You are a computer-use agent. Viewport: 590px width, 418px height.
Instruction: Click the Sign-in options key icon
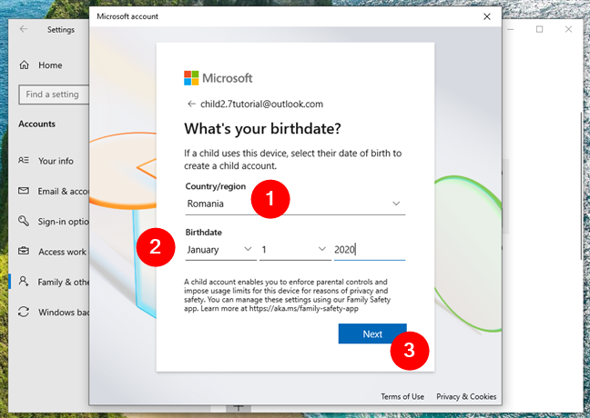[24, 221]
